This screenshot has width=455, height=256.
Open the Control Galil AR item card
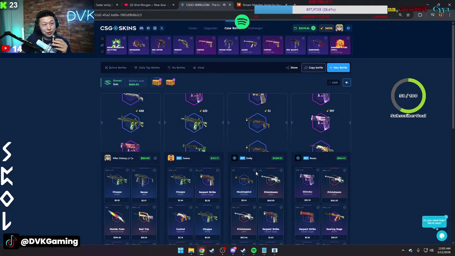(181, 222)
